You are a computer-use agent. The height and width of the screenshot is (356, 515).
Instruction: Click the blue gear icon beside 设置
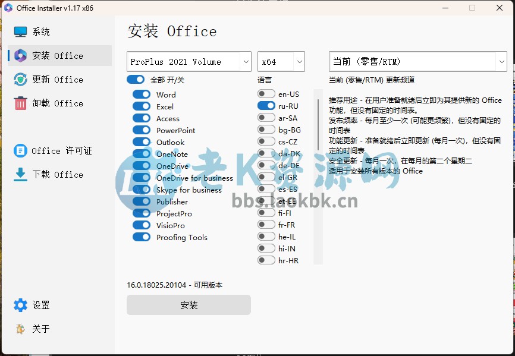pyautogui.click(x=20, y=305)
